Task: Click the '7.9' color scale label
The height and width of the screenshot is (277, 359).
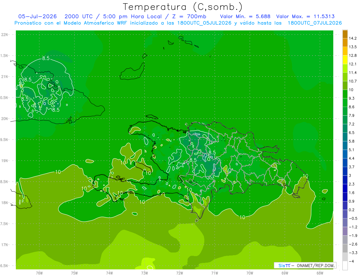Action: (x=352, y=115)
